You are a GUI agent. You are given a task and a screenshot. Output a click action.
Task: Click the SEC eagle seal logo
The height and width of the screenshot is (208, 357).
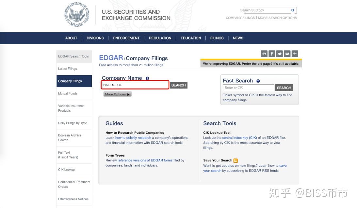click(x=77, y=15)
